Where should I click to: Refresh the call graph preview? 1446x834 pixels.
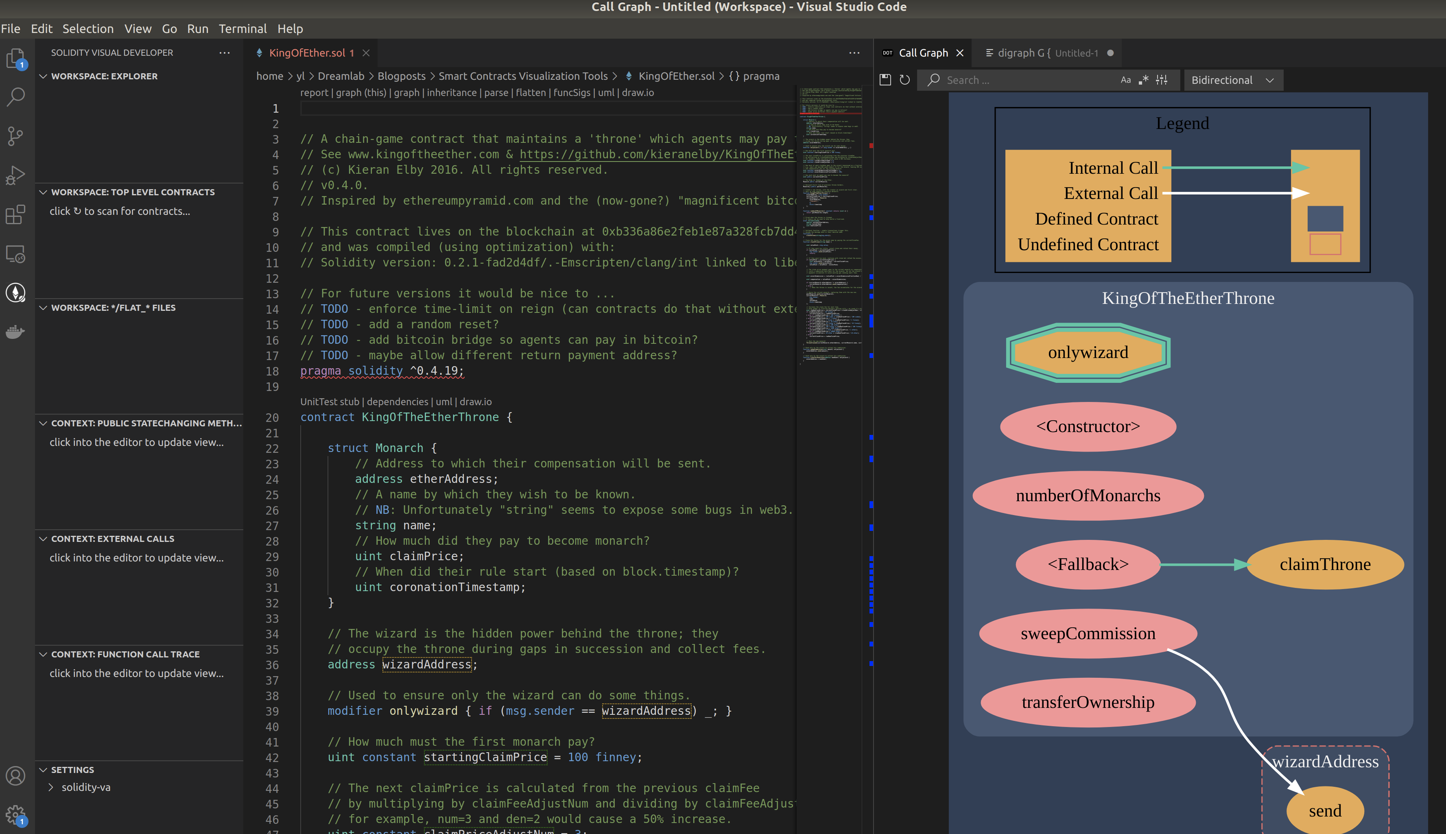904,80
